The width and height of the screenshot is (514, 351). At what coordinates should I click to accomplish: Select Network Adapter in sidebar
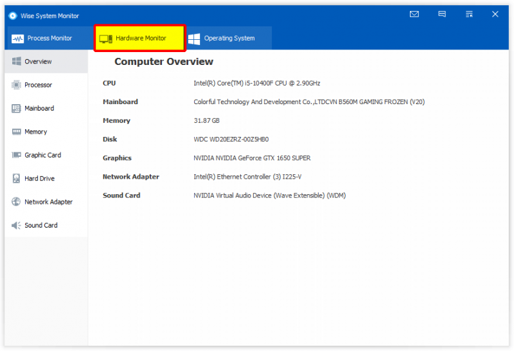tap(46, 202)
